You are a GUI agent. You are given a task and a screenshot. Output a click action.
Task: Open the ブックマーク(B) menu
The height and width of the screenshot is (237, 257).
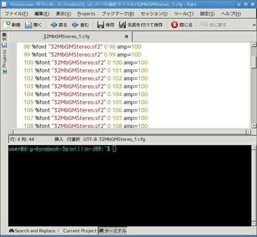118,13
